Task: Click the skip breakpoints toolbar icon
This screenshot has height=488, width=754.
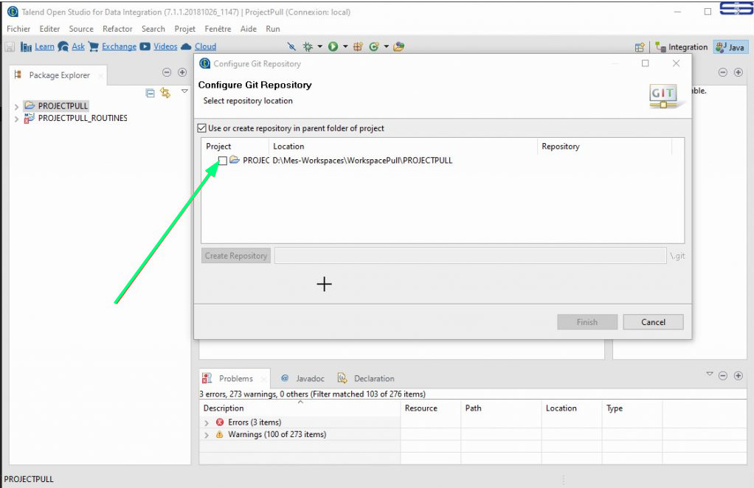Action: [291, 46]
